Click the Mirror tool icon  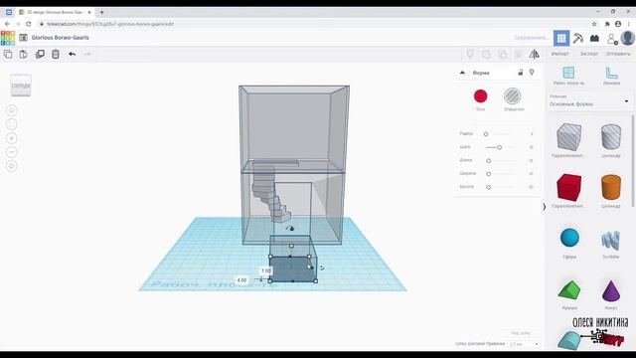point(535,54)
